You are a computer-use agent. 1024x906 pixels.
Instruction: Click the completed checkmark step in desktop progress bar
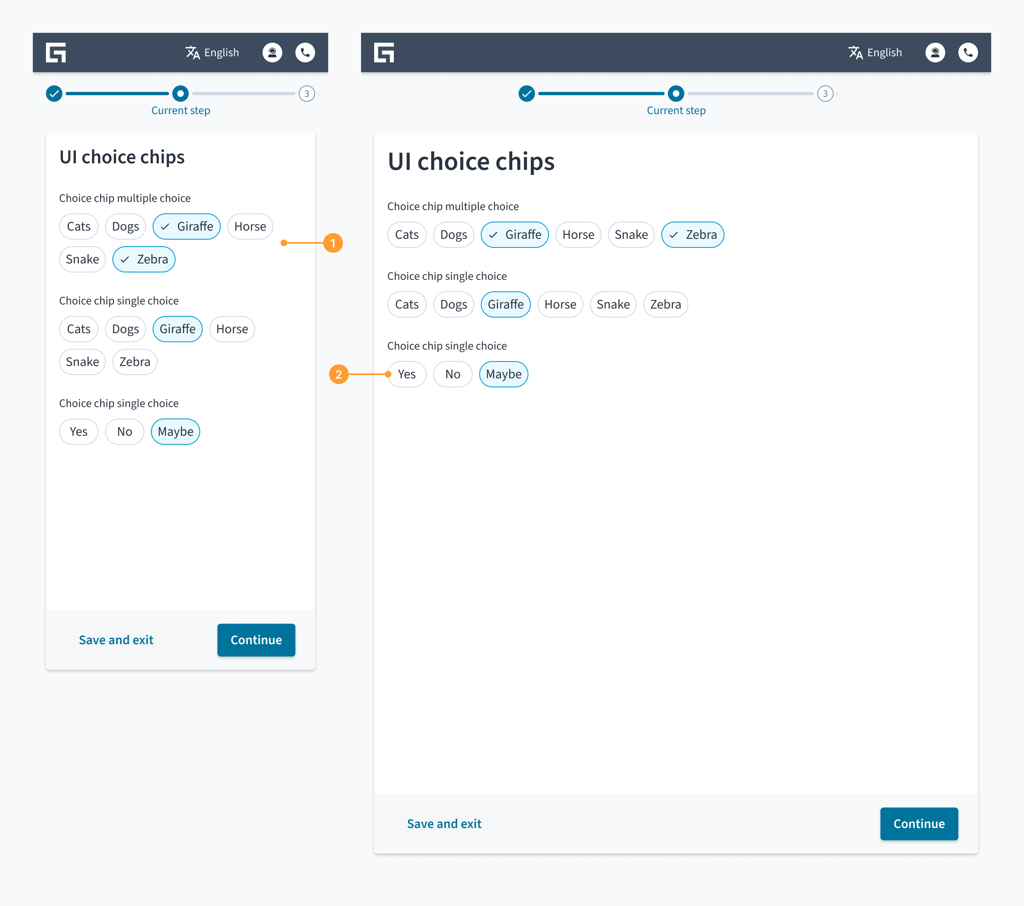click(x=526, y=94)
